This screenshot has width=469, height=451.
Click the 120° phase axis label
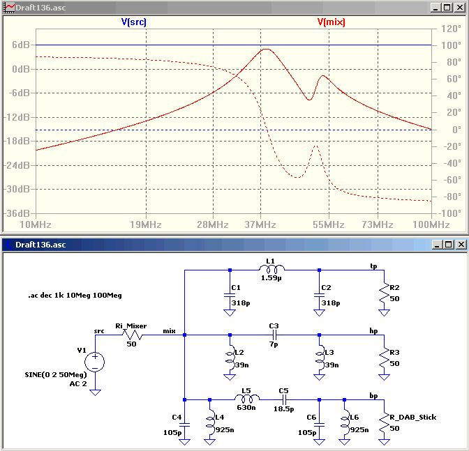click(451, 29)
